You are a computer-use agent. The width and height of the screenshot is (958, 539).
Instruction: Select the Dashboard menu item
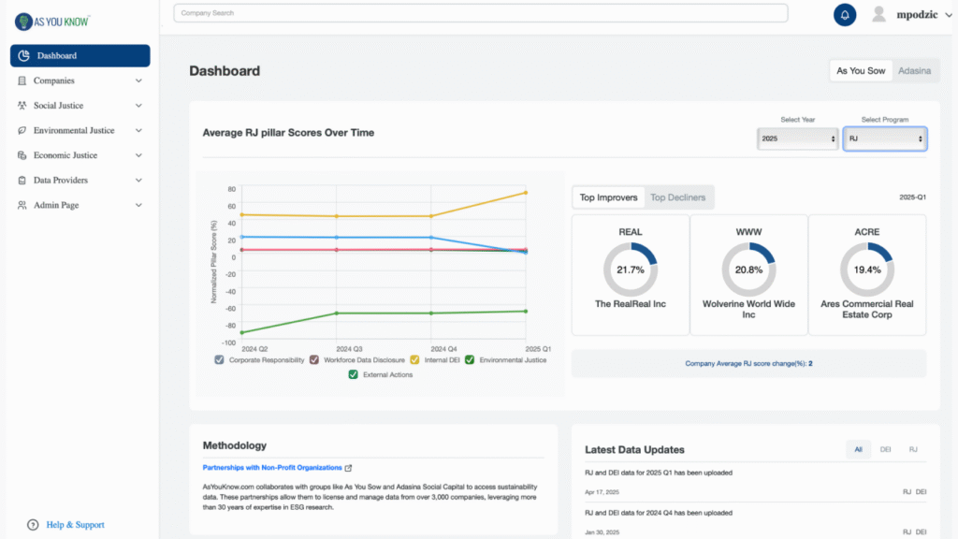tap(80, 55)
